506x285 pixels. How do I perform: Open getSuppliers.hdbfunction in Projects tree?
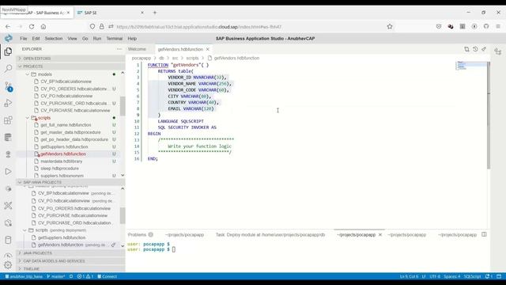coord(64,146)
